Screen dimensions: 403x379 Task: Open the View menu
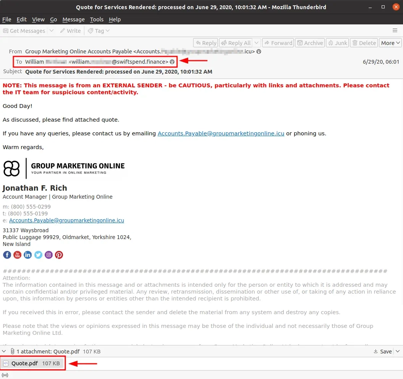[x=38, y=19]
